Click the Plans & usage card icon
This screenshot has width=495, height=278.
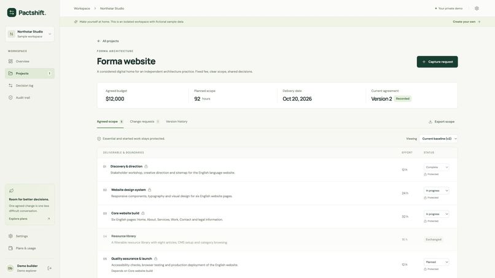coord(10,249)
